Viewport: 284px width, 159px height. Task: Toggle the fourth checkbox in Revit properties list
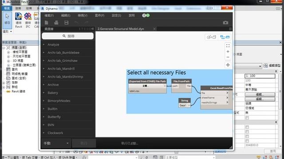pos(247,136)
